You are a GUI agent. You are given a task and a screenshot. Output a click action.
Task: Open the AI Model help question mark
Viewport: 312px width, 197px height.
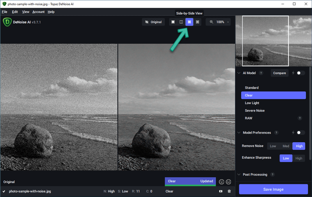tap(261, 73)
